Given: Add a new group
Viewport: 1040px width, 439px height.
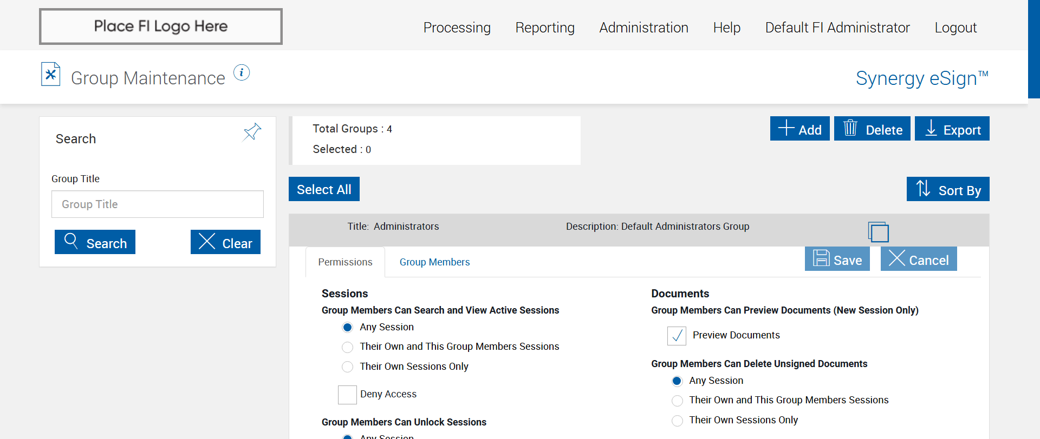Looking at the screenshot, I should point(799,129).
